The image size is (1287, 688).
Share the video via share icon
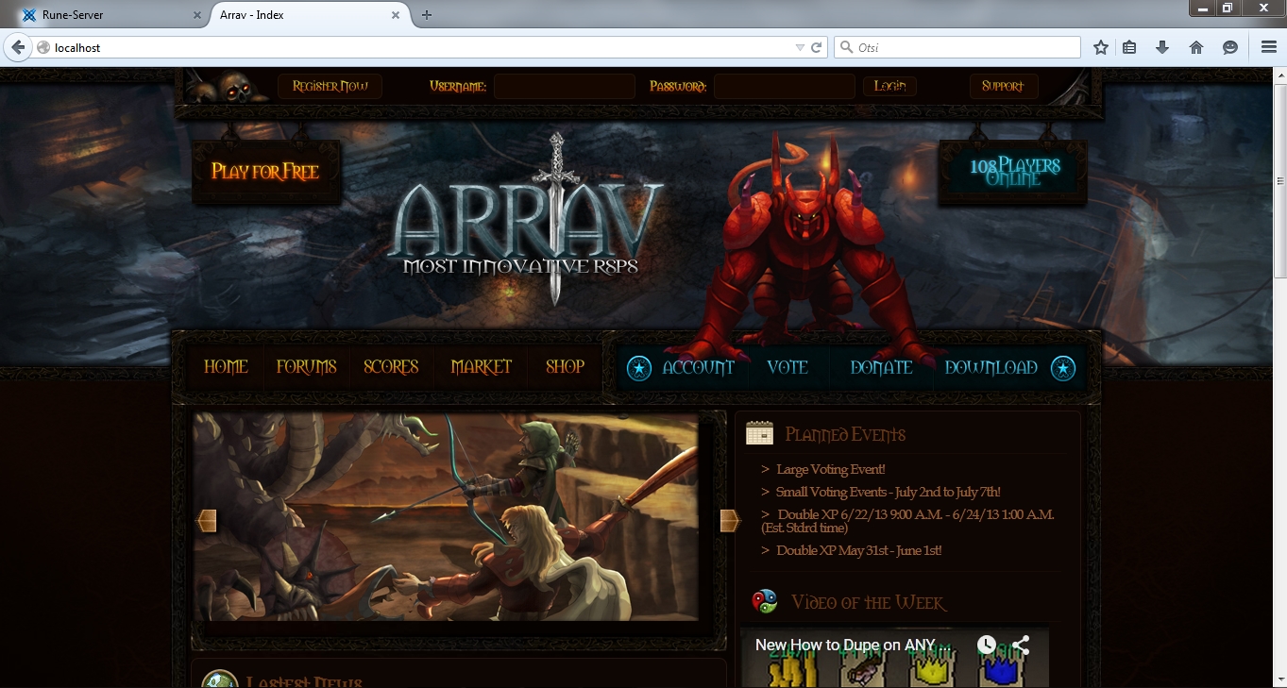coord(1021,646)
